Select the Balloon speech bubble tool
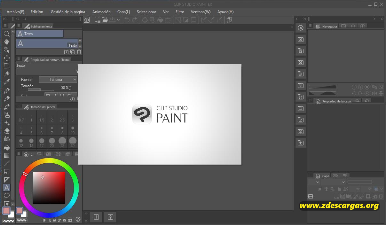The width and height of the screenshot is (386, 225). 6,196
